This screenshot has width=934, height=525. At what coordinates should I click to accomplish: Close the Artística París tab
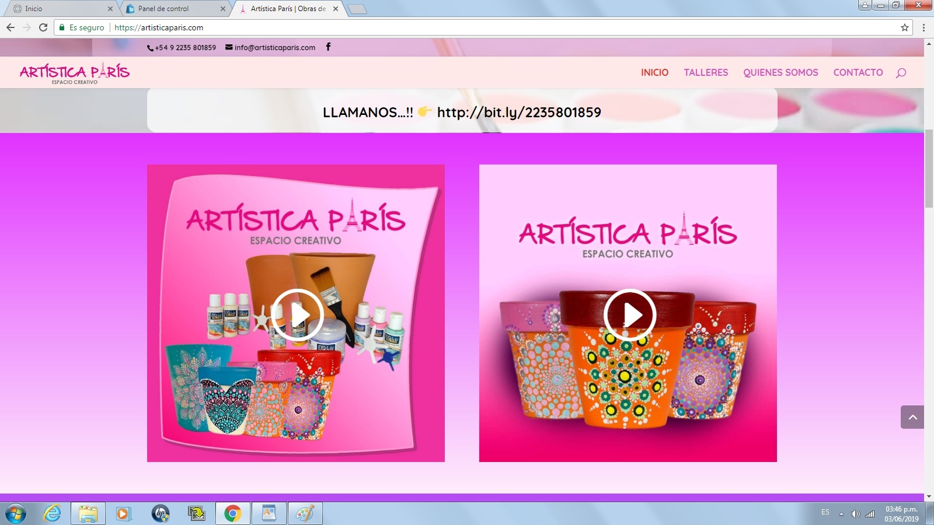336,9
